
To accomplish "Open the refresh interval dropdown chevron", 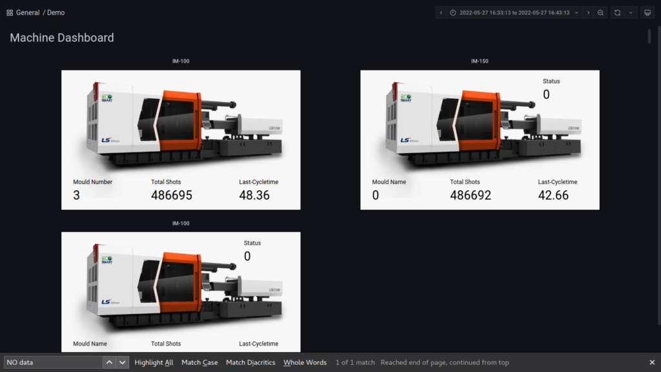I will [x=630, y=12].
